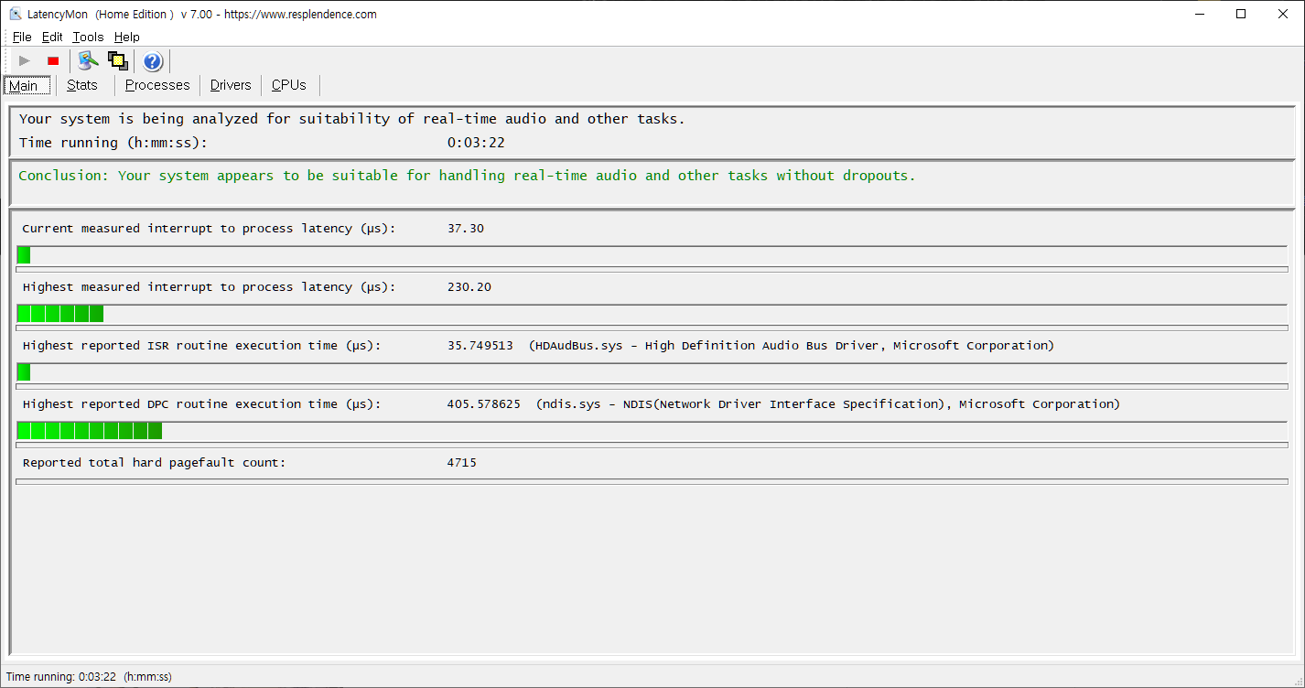
Task: Minimize the LatencyMon window
Action: [x=1199, y=14]
